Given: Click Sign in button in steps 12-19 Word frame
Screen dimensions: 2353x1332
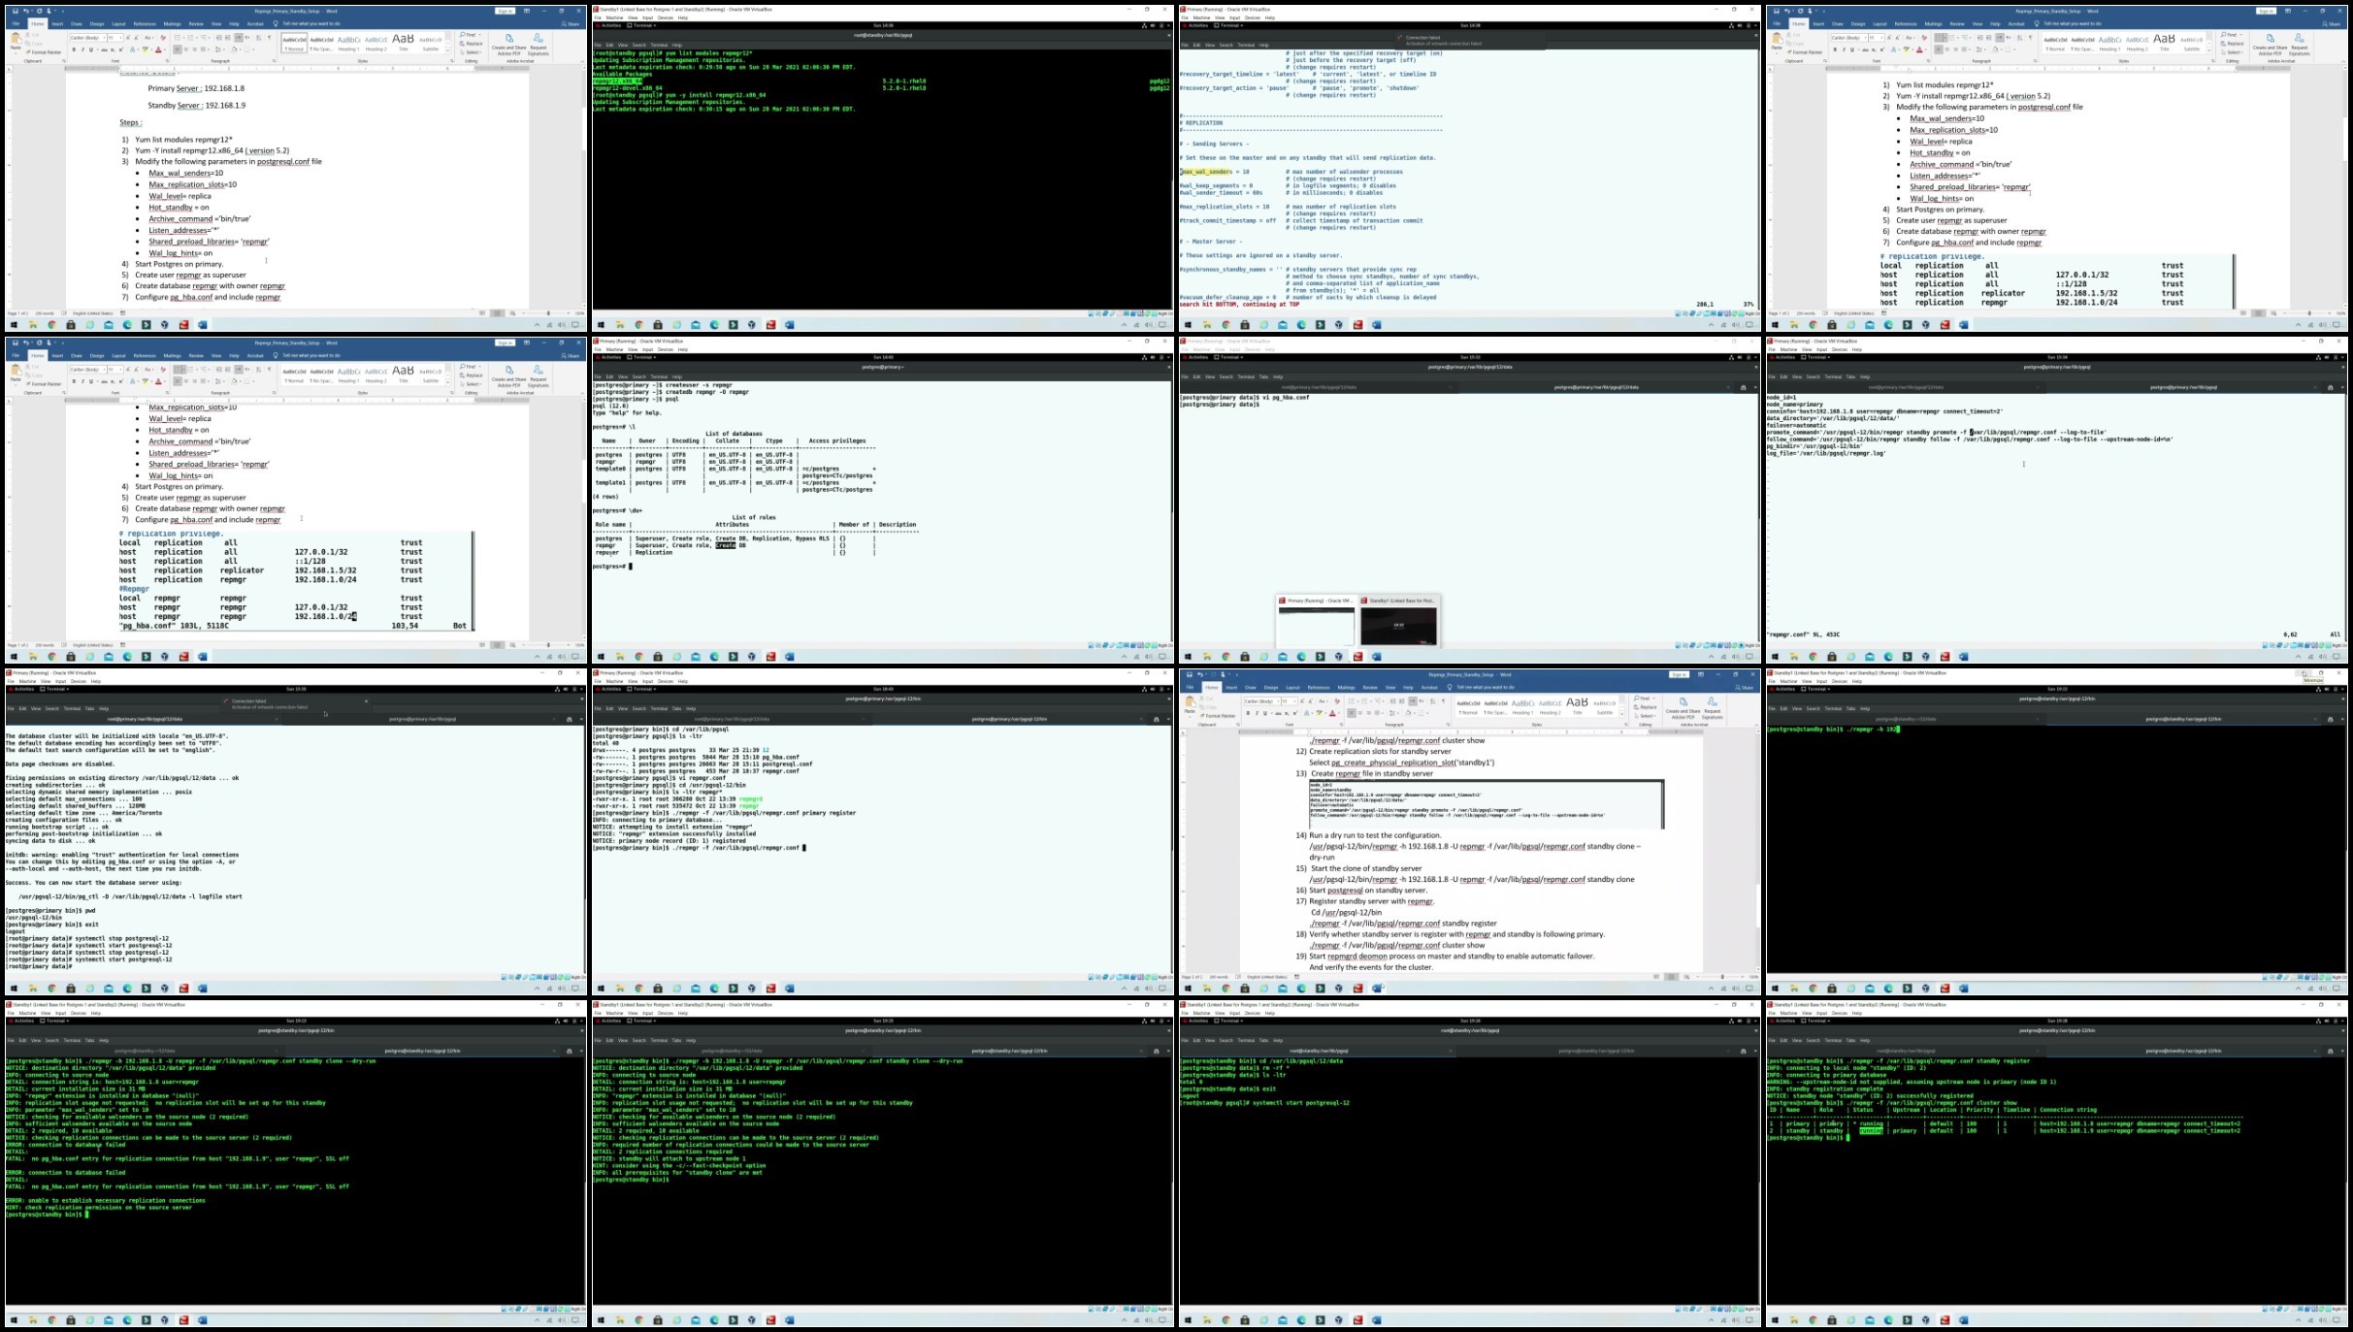Looking at the screenshot, I should pyautogui.click(x=1680, y=674).
